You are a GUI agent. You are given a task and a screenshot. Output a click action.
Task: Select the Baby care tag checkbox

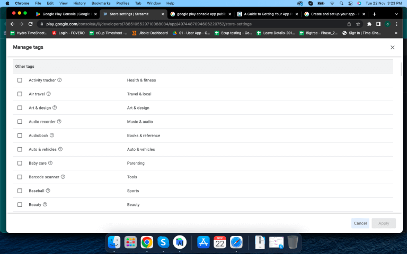(x=20, y=163)
